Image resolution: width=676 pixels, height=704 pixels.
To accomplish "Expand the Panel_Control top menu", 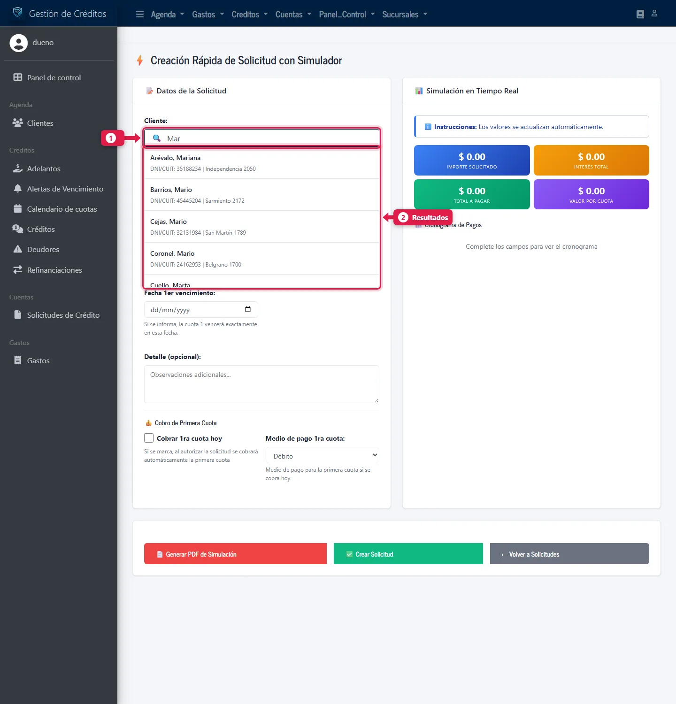I will pos(347,14).
